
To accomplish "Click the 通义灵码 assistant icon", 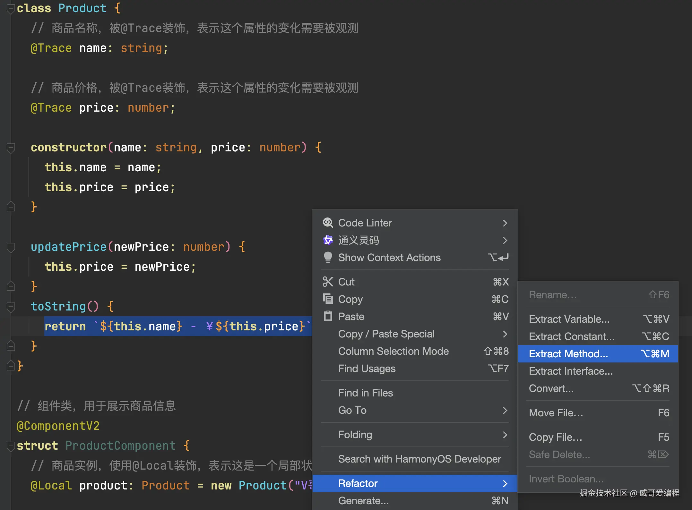I will click(x=328, y=240).
